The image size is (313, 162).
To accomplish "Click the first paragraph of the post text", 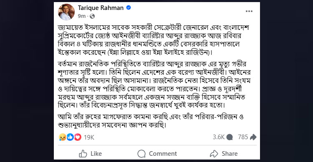I will [153, 40].
